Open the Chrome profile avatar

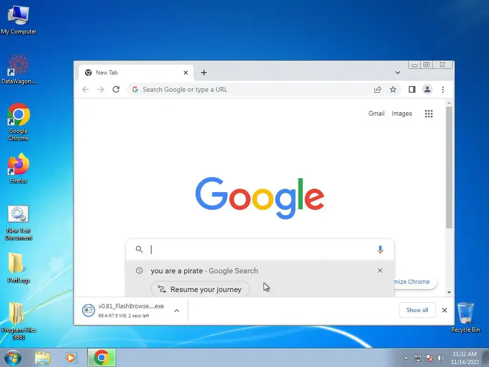click(427, 89)
